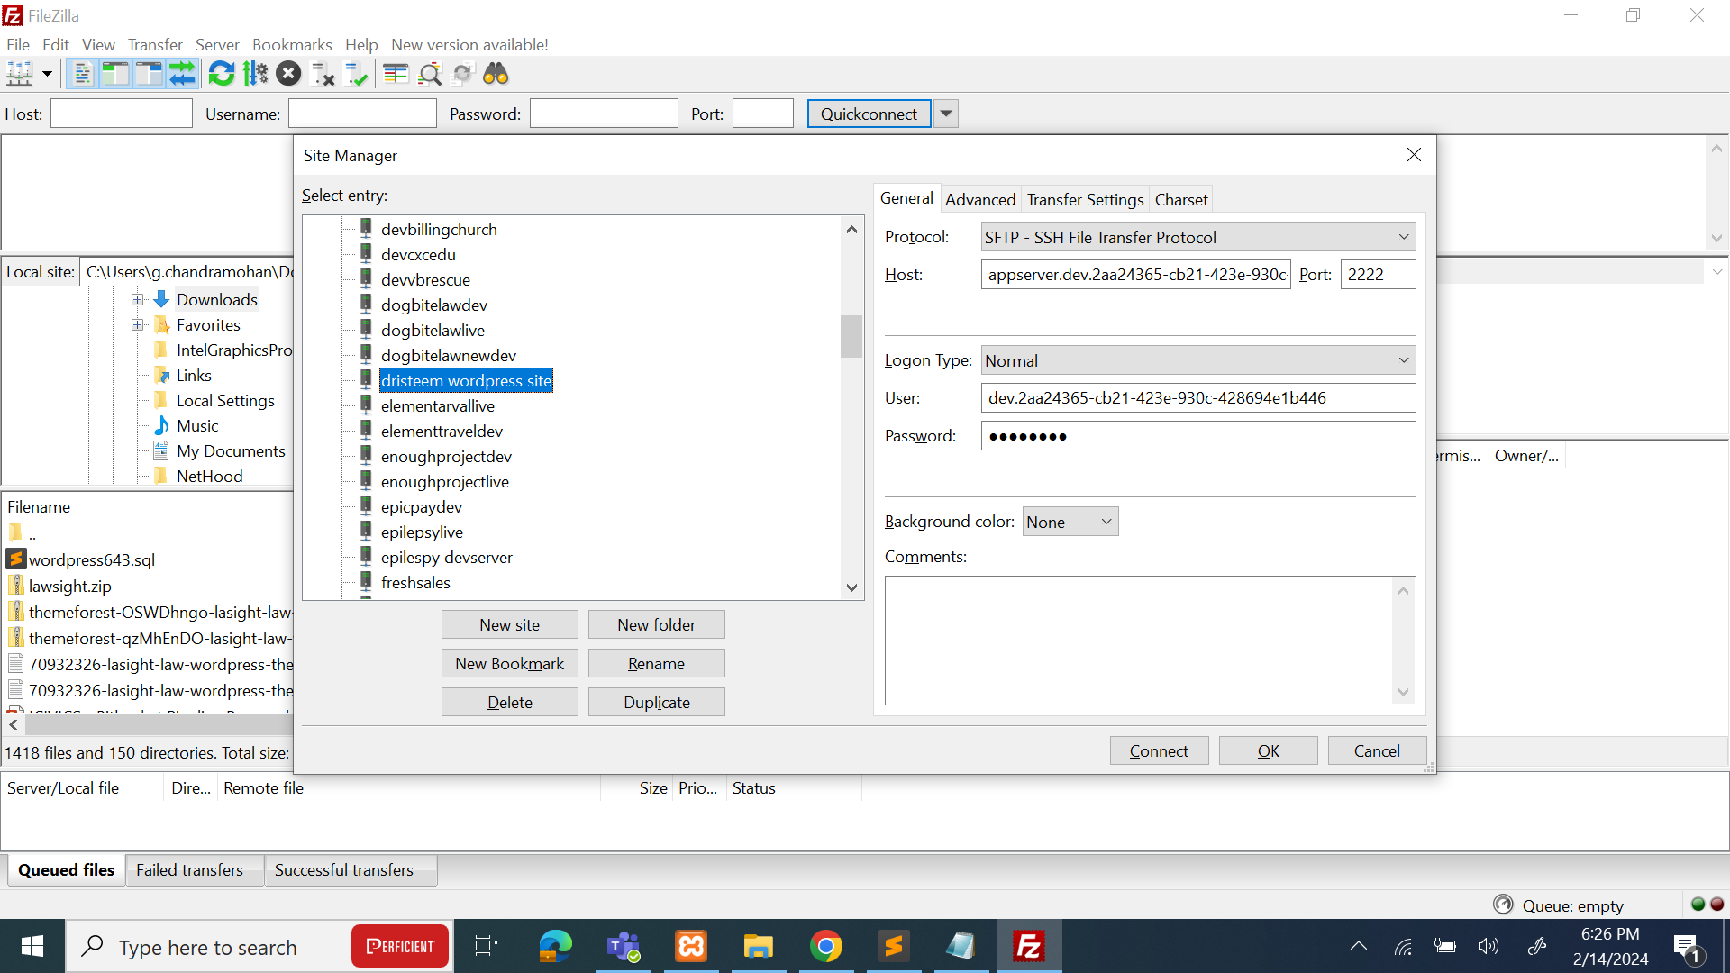Select epicpaydev site entry
This screenshot has height=973, width=1730.
[x=421, y=506]
